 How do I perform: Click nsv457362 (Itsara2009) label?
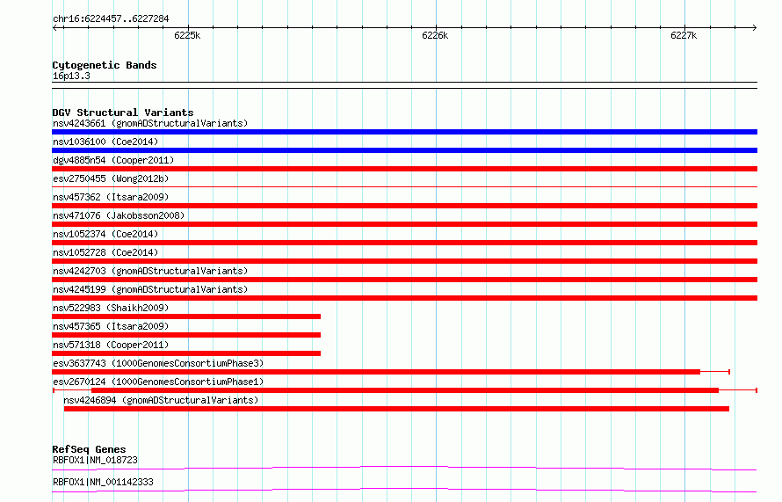pyautogui.click(x=111, y=197)
